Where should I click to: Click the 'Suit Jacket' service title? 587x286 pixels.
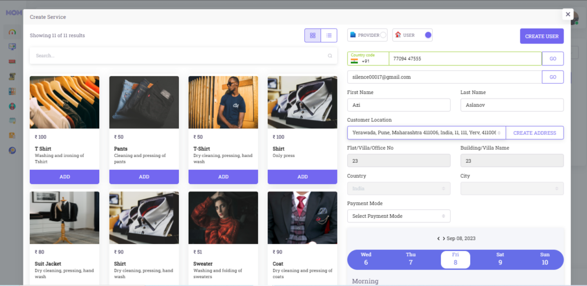click(48, 264)
